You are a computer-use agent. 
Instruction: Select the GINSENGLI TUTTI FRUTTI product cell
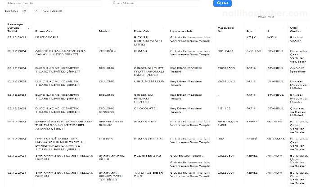click(149, 72)
